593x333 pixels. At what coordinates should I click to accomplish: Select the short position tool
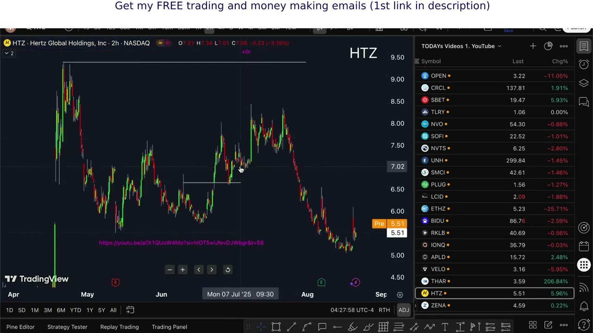[506, 327]
